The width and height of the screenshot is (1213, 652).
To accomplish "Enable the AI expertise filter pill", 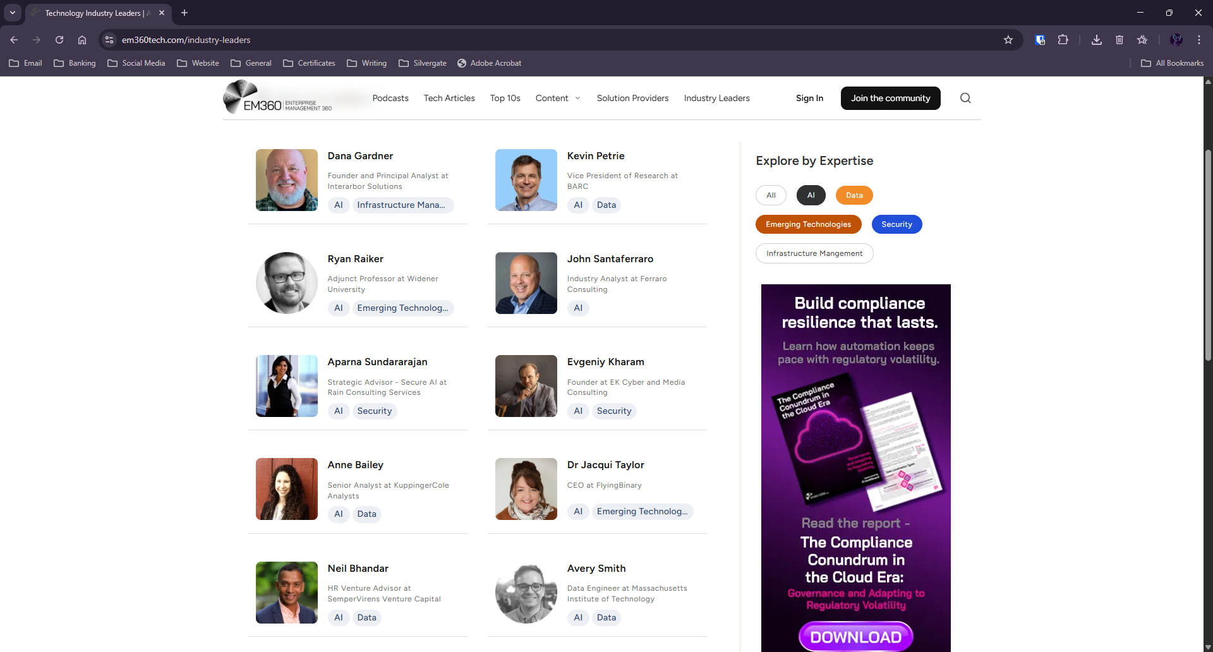I will [x=811, y=195].
